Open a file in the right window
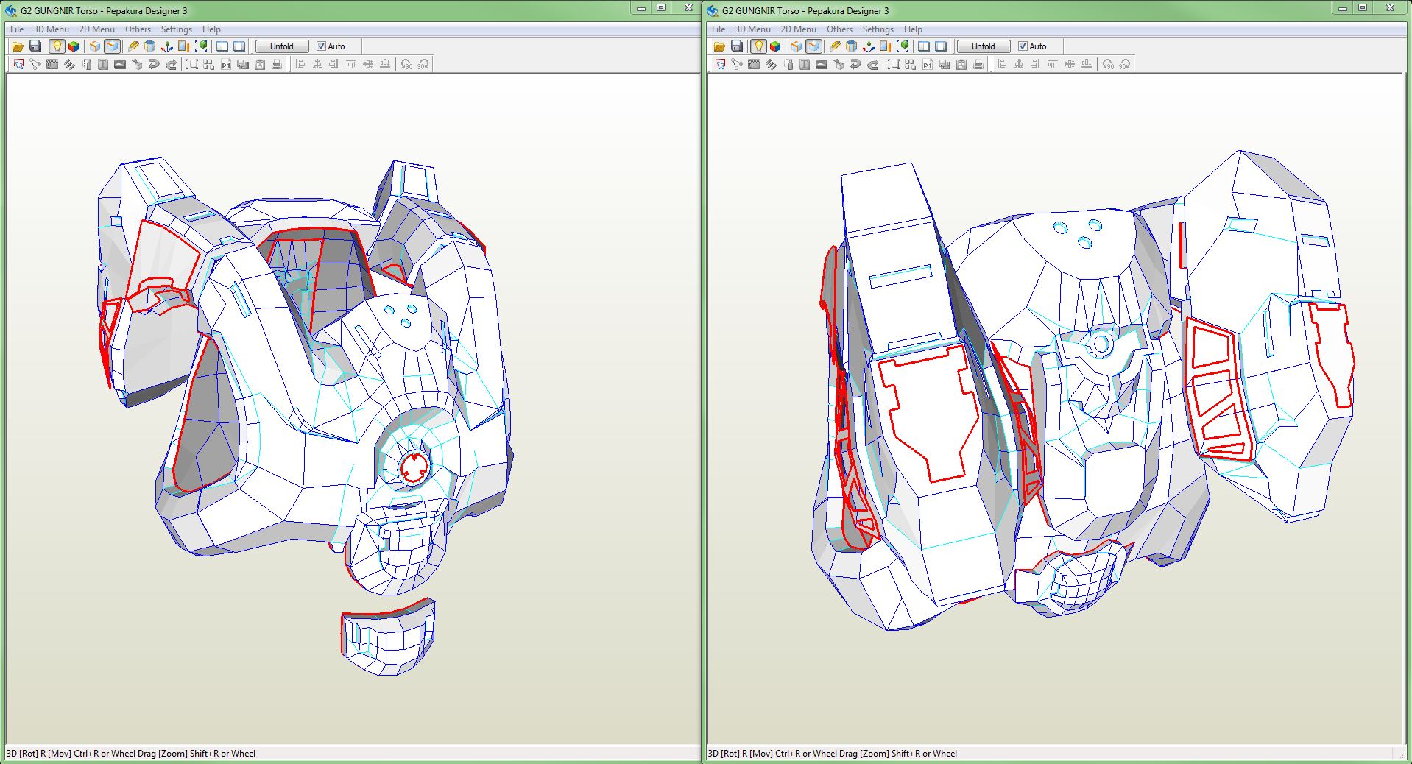The image size is (1412, 764). [x=719, y=46]
